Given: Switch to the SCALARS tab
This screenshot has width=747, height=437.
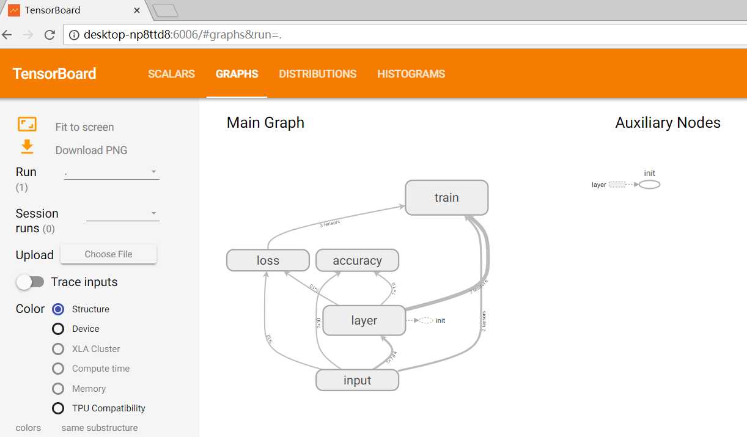Looking at the screenshot, I should (x=171, y=74).
